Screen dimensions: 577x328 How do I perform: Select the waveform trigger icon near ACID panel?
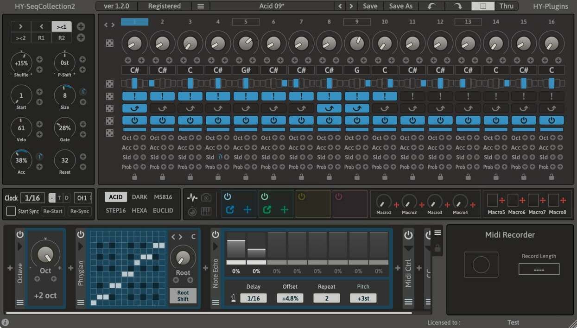(x=192, y=197)
